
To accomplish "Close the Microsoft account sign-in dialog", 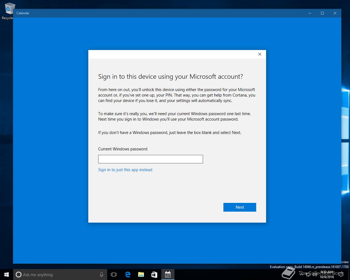I will 260,54.
